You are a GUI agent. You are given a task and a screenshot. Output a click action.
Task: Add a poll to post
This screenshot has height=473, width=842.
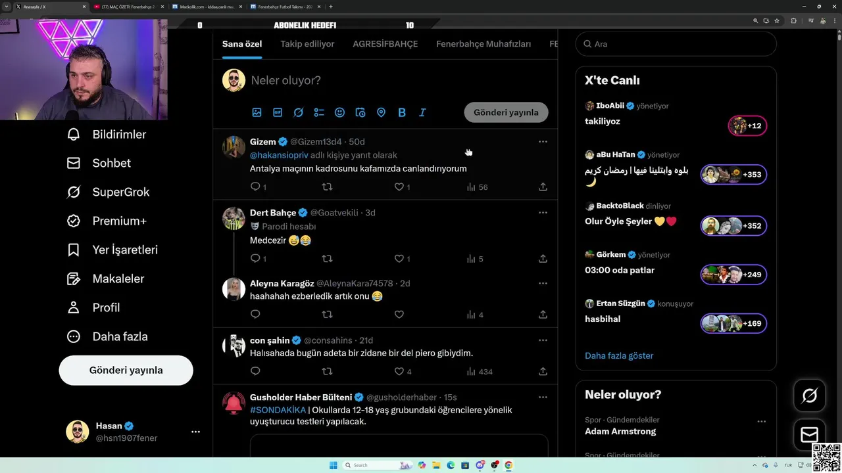click(319, 112)
